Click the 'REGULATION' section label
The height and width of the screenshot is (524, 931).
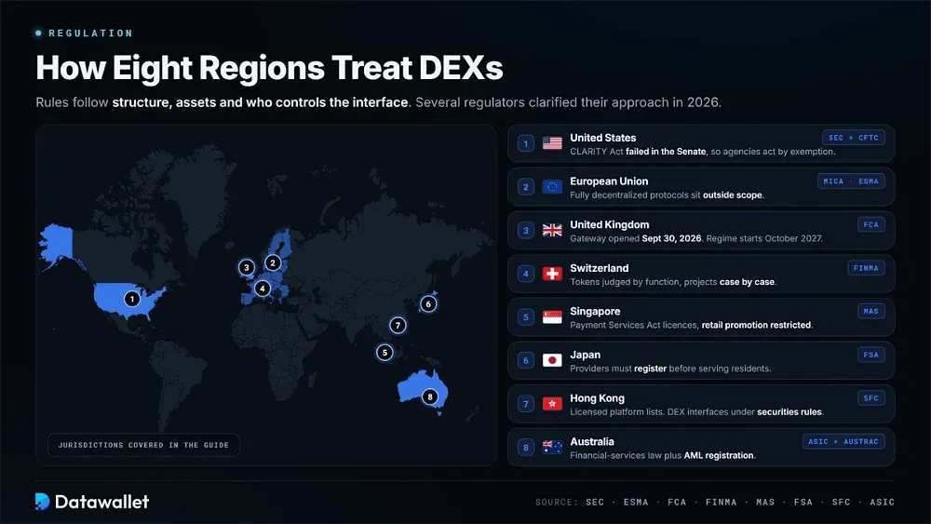[91, 34]
